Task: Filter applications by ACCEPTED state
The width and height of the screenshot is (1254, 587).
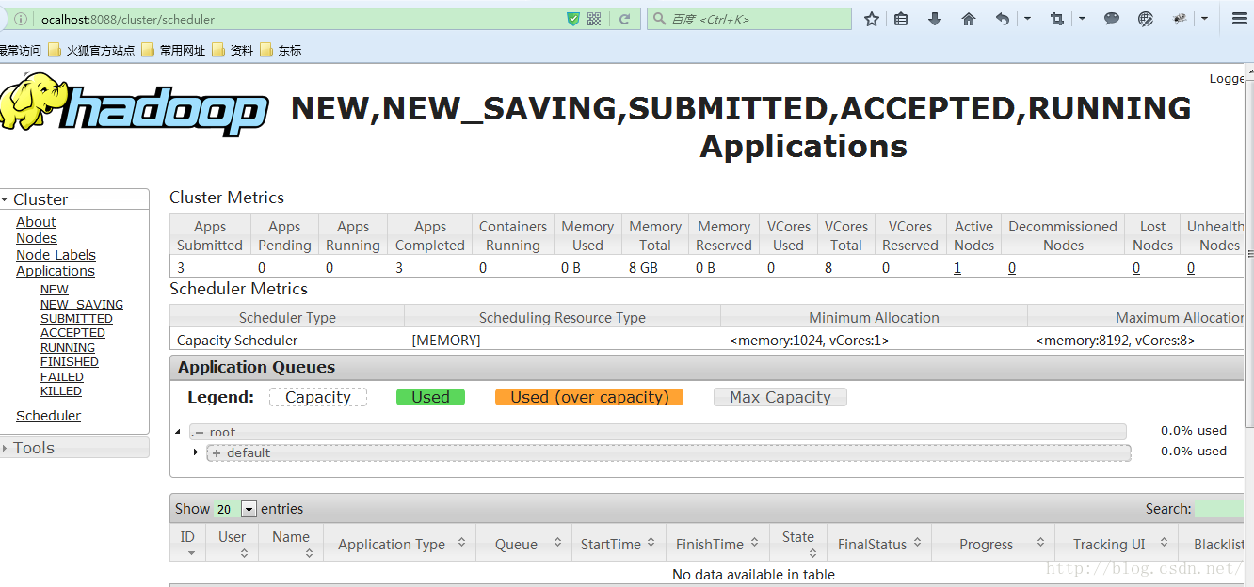Action: [72, 333]
